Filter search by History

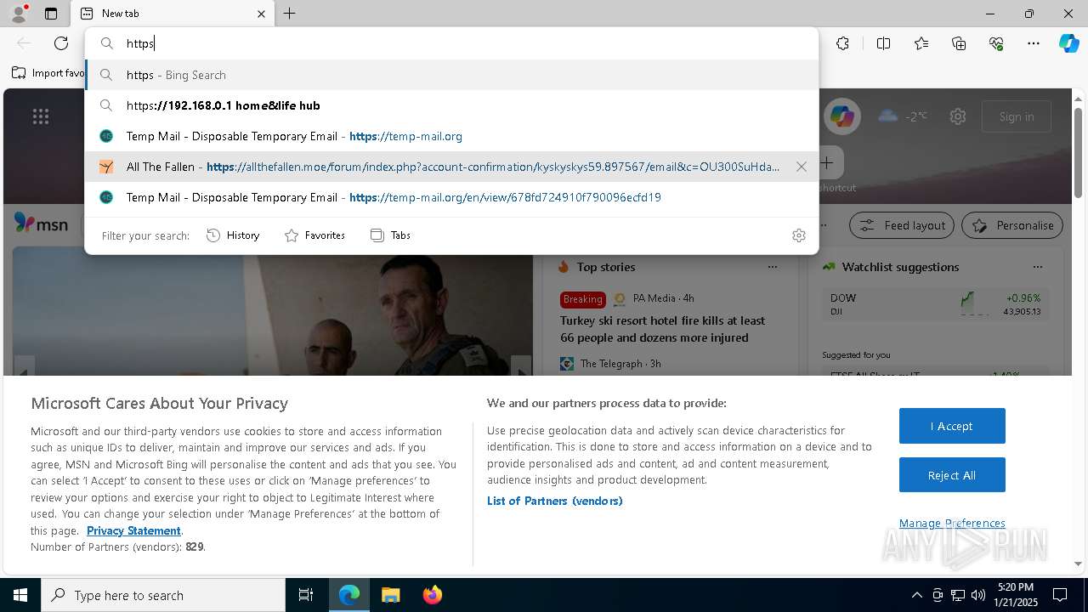233,235
